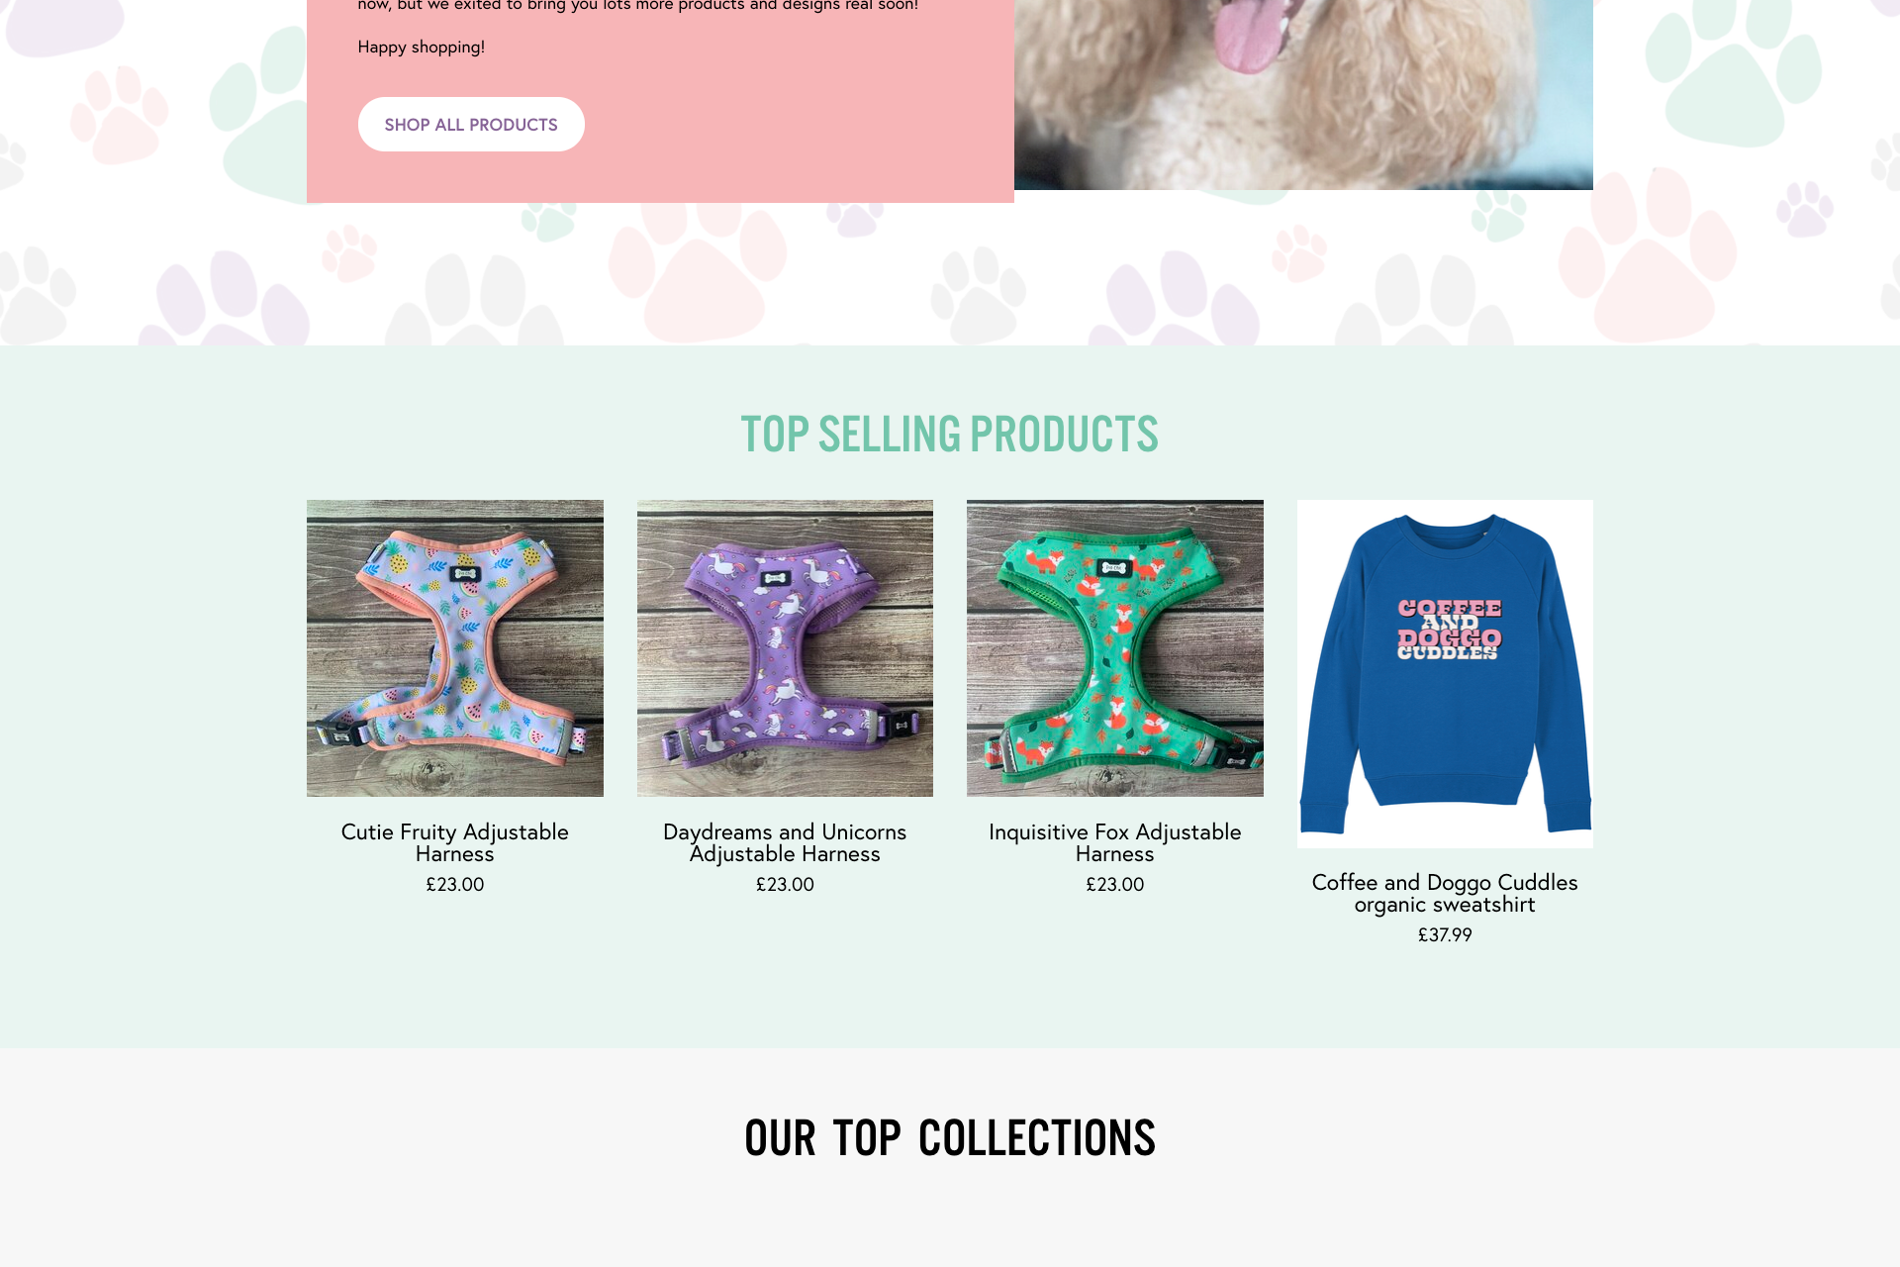This screenshot has width=1900, height=1267.
Task: Open the Cutie Fruity harness product image
Action: (455, 648)
